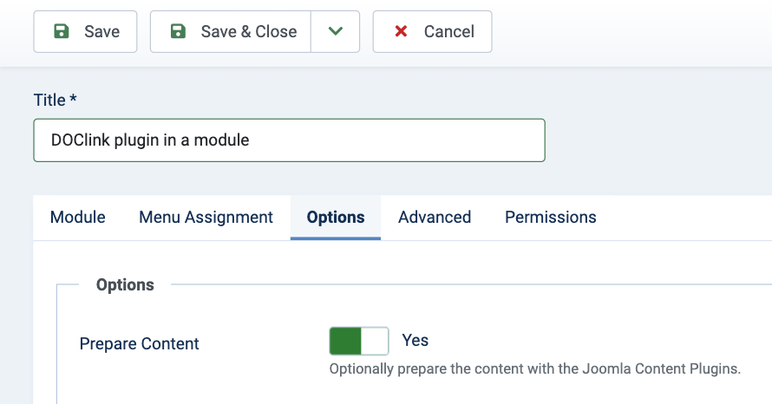Click the Yes label beside the switch

[x=415, y=341]
